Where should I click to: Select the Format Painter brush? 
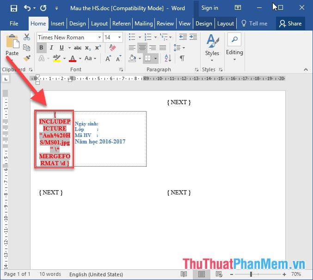[x=27, y=58]
